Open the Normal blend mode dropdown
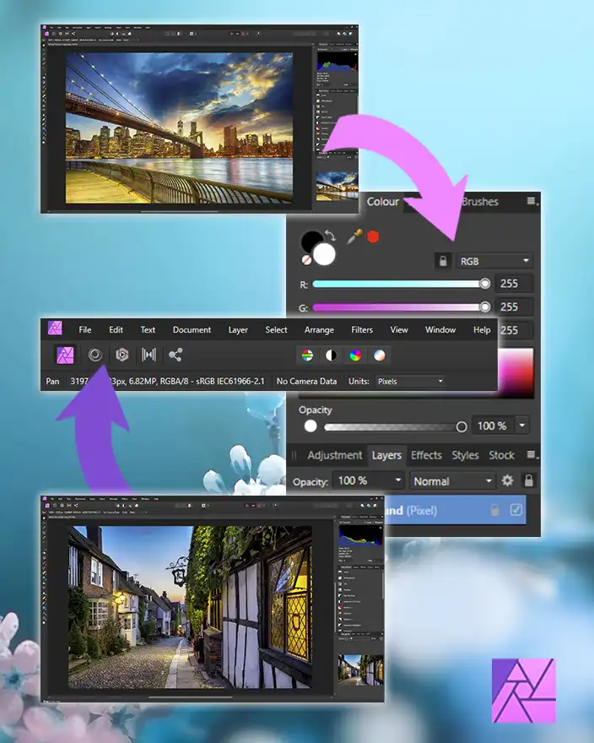The height and width of the screenshot is (743, 594). click(x=453, y=480)
